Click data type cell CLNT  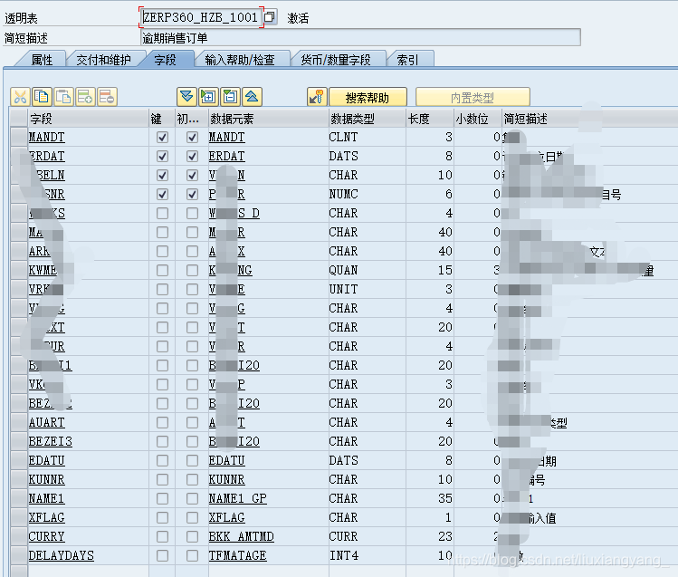point(343,137)
